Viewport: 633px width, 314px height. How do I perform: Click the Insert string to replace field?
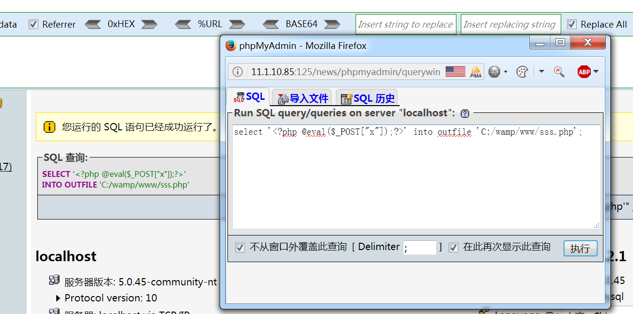click(x=406, y=24)
